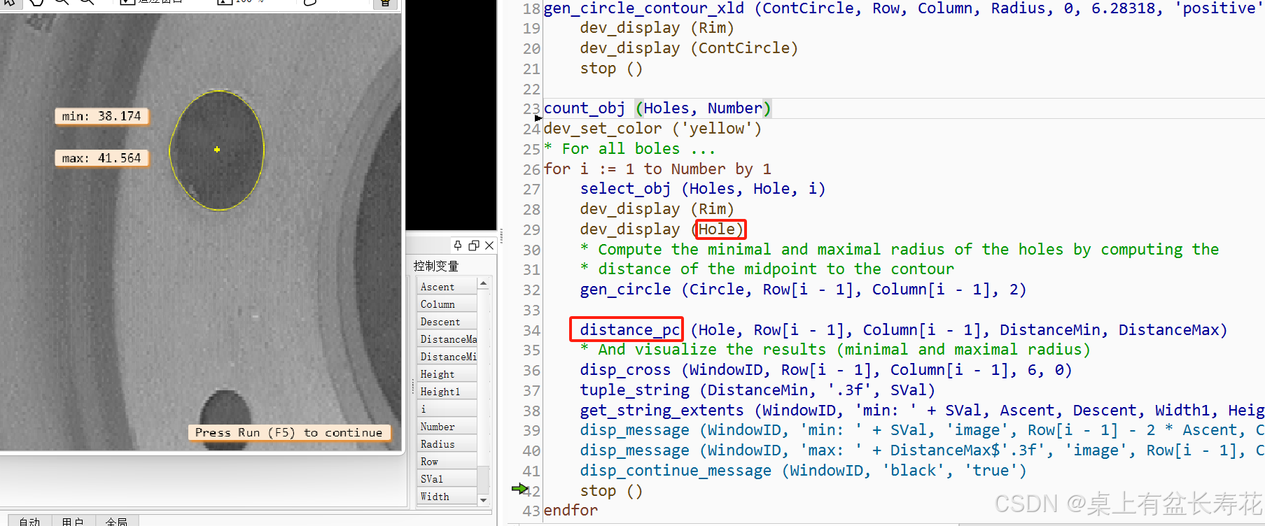Click 'dev_display (Rim)' on line 28
Viewport: 1265px width, 526px height.
657,209
